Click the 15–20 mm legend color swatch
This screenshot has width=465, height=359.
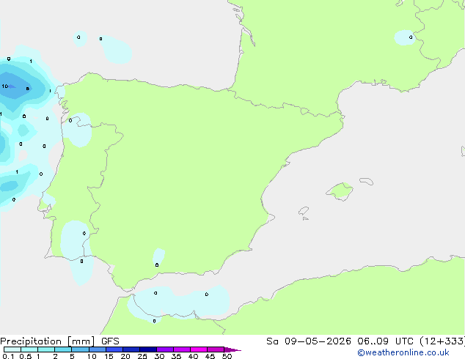pos(114,349)
